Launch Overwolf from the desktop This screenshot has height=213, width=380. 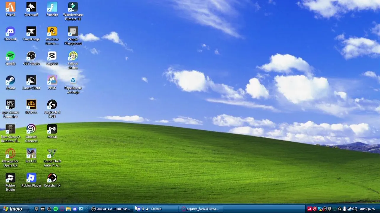tap(31, 9)
